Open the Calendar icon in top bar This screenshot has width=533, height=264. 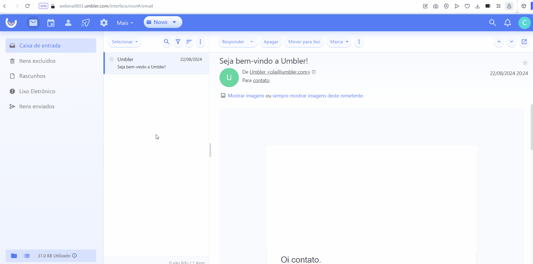tap(51, 23)
